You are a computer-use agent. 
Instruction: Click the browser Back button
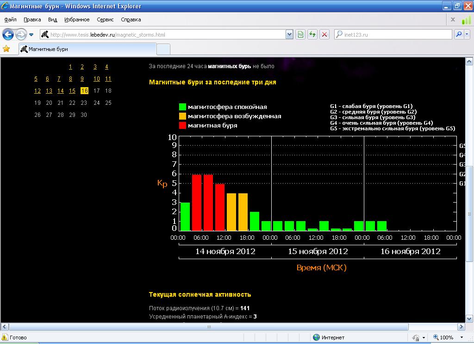click(8, 35)
